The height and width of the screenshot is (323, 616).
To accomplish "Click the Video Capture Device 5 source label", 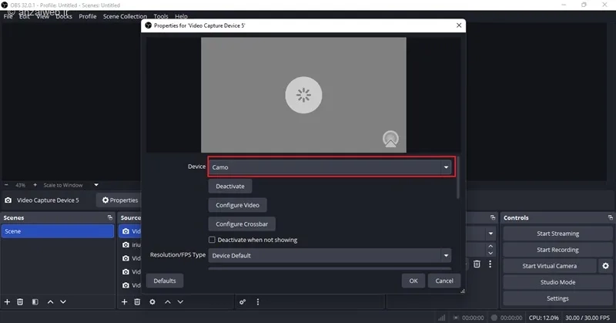I will (x=48, y=200).
